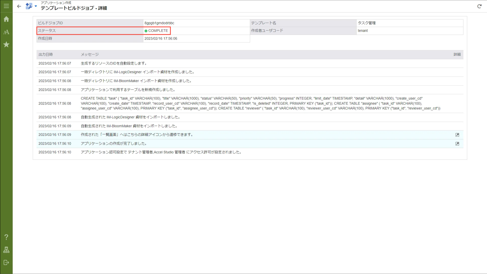This screenshot has height=274, width=487.
Task: Open the sitemap icon in the sidebar
Action: 6,250
